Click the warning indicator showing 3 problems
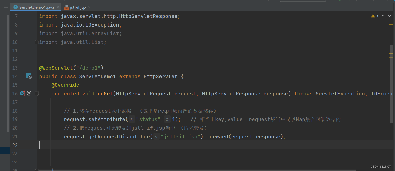 pyautogui.click(x=375, y=16)
